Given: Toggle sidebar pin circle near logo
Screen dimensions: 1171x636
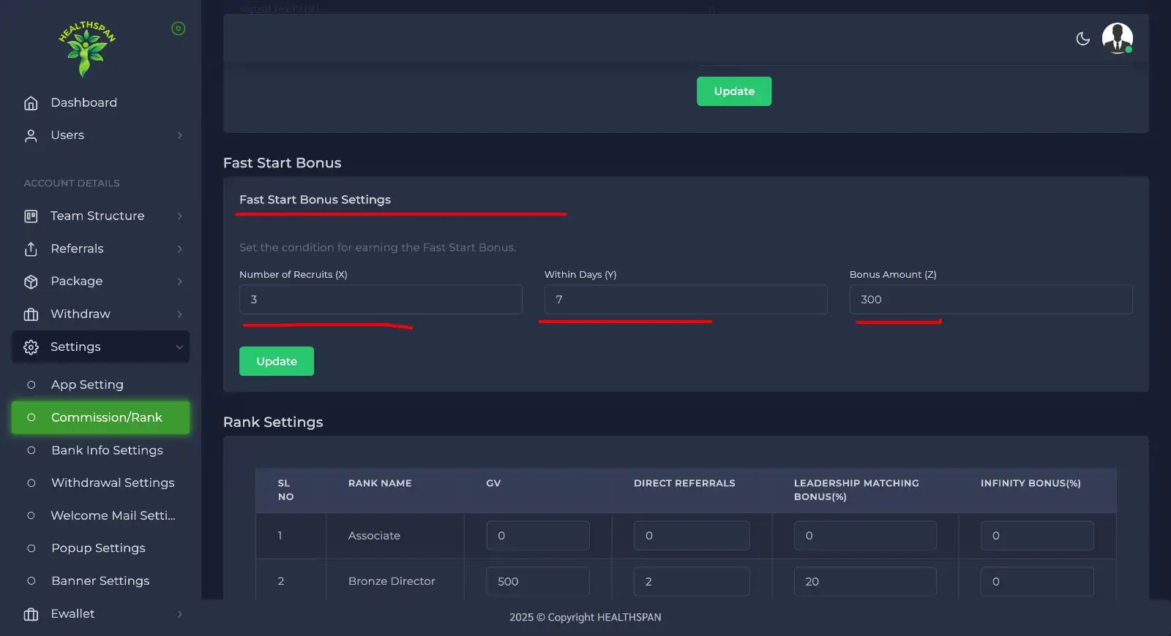Looking at the screenshot, I should click(178, 29).
